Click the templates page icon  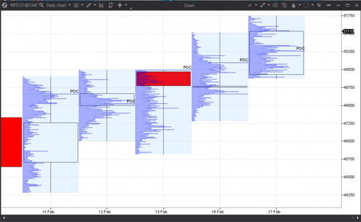[111, 5]
